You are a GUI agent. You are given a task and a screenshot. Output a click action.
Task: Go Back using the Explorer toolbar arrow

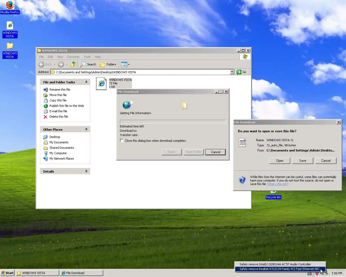tap(45, 64)
